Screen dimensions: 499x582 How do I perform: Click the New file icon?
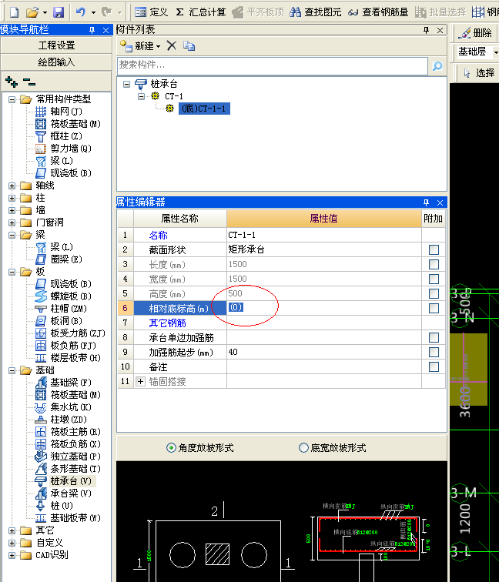pos(14,12)
